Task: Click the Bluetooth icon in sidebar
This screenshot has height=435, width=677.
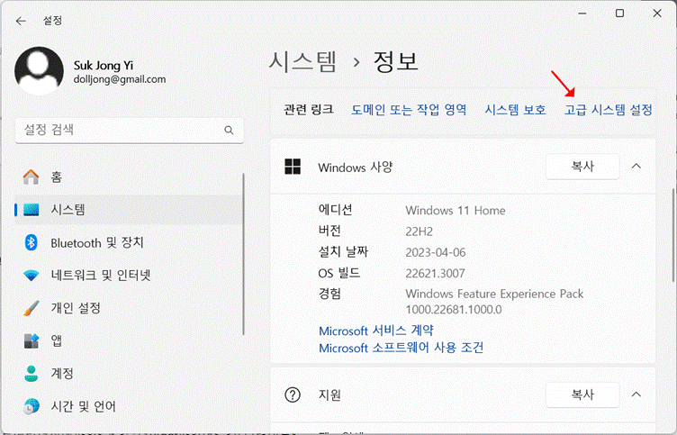Action: click(31, 243)
